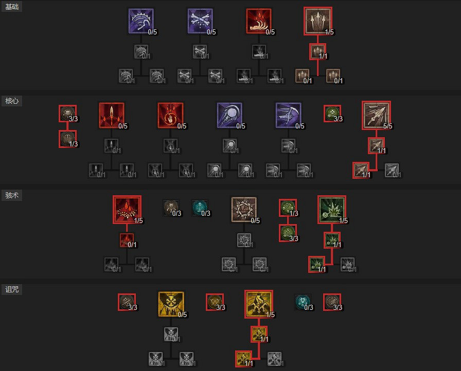Click the Bone Spear skill at 5/5

(376, 115)
